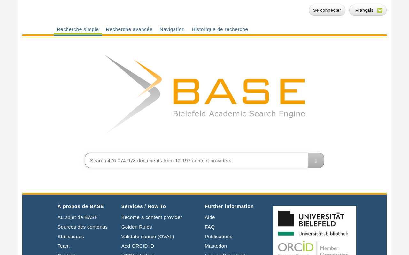The height and width of the screenshot is (255, 409).
Task: Open the Statistiques page
Action: pos(71,236)
